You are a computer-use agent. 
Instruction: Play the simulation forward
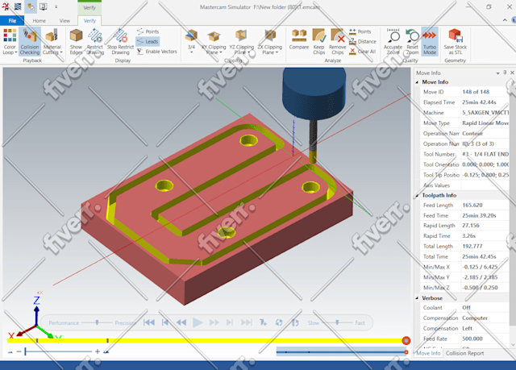pyautogui.click(x=198, y=322)
